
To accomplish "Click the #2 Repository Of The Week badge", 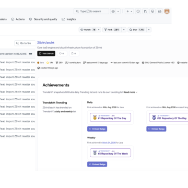I will click(110, 152).
